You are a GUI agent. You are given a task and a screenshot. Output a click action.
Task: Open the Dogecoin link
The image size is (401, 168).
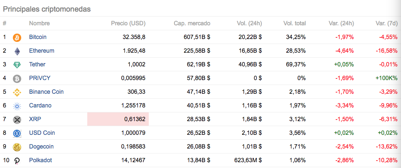click(x=42, y=146)
